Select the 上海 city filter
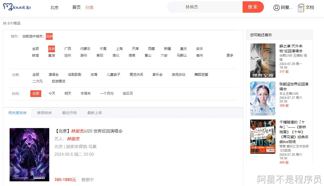Screen dimensions: 324x186 click(119, 48)
